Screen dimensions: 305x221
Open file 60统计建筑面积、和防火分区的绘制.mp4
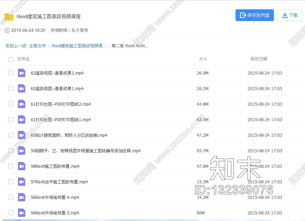pos(69,135)
